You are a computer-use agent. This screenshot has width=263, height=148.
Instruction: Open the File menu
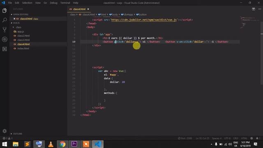(x=10, y=3)
